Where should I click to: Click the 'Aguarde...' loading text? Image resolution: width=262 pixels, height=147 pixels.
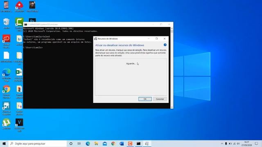[131, 64]
